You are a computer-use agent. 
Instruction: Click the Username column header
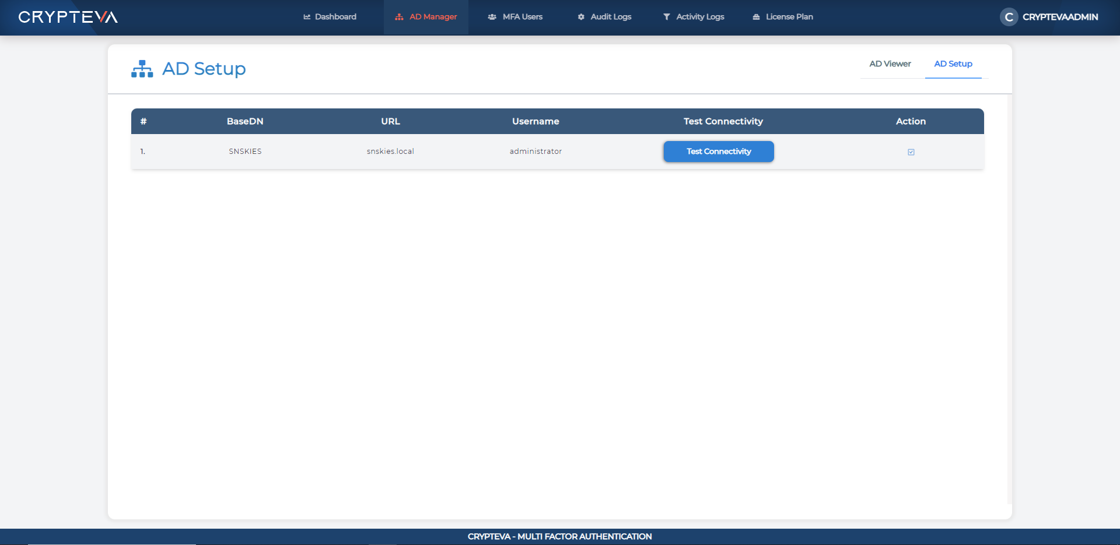535,121
